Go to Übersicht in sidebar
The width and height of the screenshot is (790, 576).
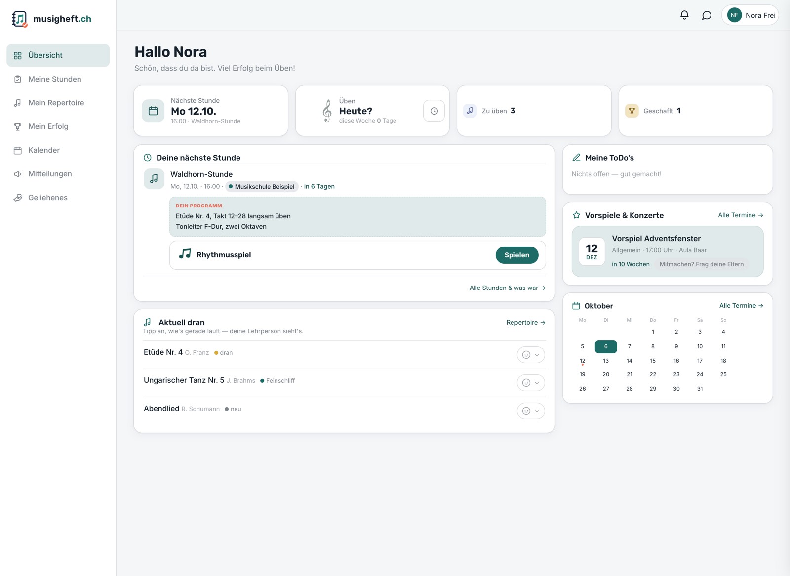58,55
